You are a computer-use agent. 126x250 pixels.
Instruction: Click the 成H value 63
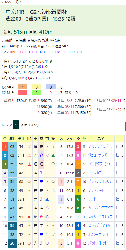(12, 146)
